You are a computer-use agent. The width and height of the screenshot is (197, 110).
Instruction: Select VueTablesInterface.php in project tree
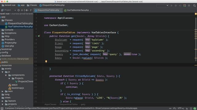(19, 27)
